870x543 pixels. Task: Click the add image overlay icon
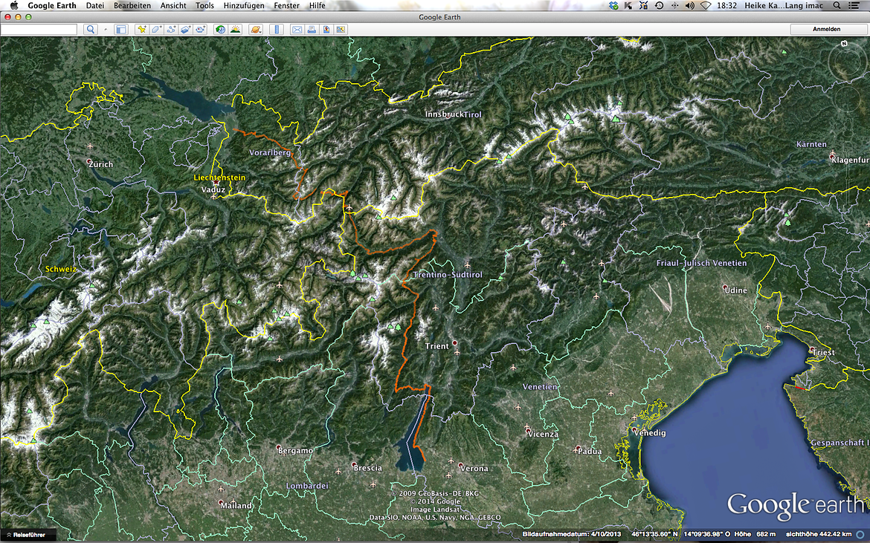pos(185,30)
